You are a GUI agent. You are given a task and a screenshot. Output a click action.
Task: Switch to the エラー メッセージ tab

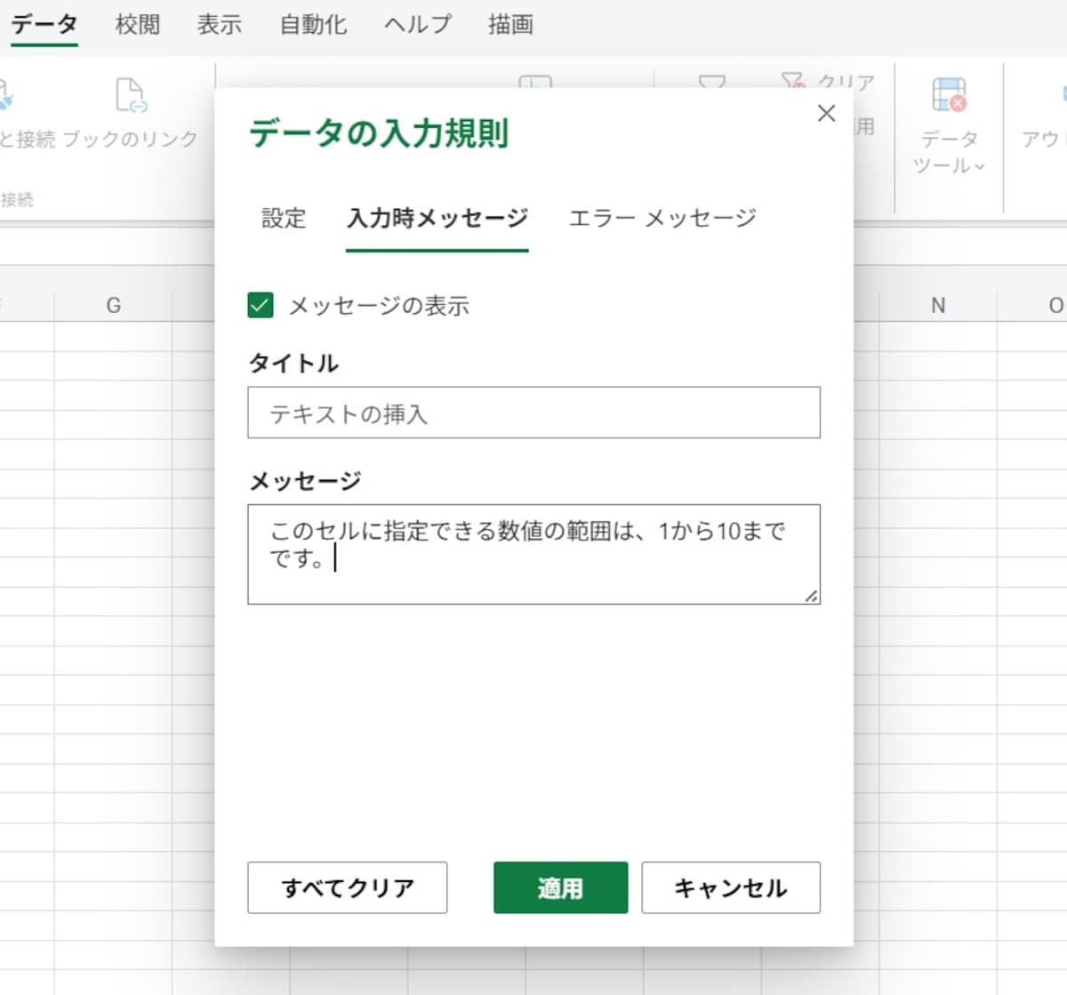tap(662, 218)
